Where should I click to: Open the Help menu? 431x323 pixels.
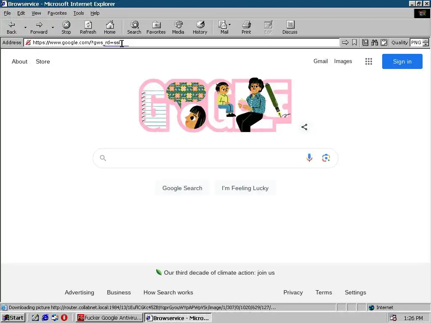(95, 13)
